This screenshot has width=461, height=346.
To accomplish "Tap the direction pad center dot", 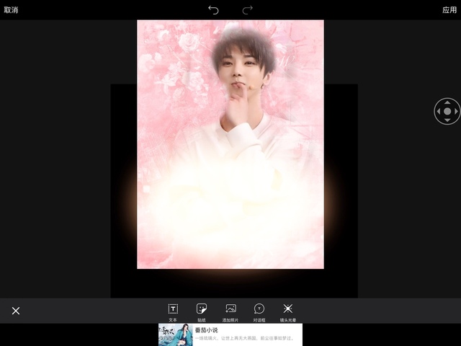I will click(x=447, y=112).
